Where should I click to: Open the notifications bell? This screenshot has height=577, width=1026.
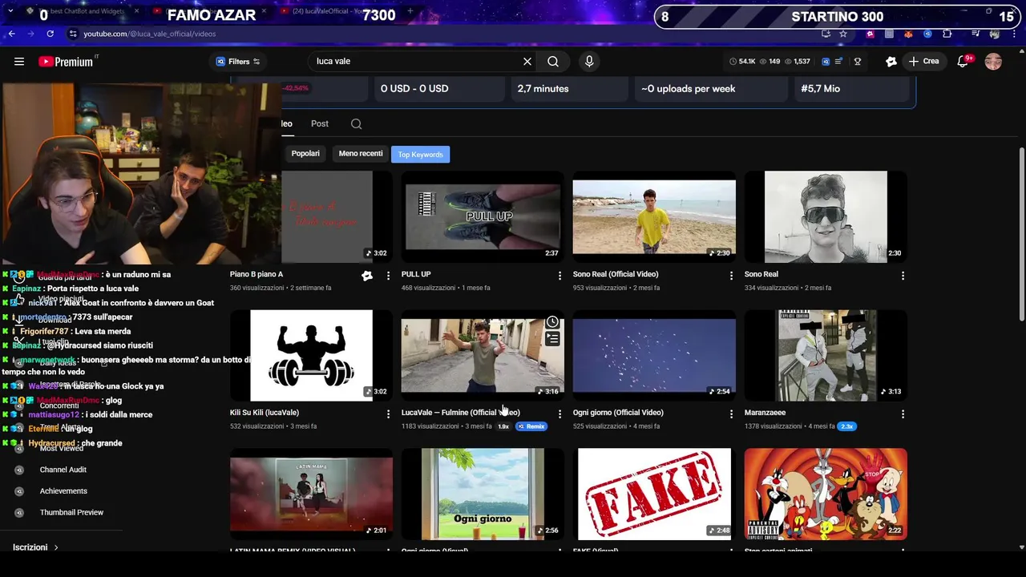click(x=963, y=61)
